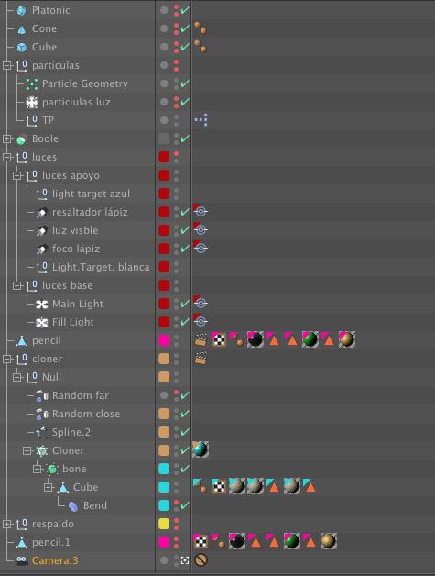Select the green material tag on pencil
The image size is (435, 576).
point(310,339)
